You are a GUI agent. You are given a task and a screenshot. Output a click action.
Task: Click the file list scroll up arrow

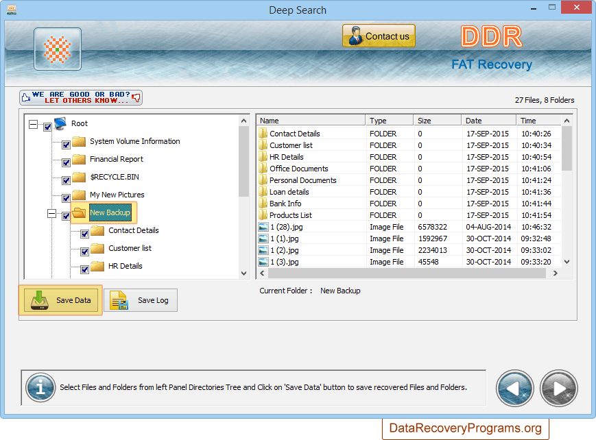567,121
